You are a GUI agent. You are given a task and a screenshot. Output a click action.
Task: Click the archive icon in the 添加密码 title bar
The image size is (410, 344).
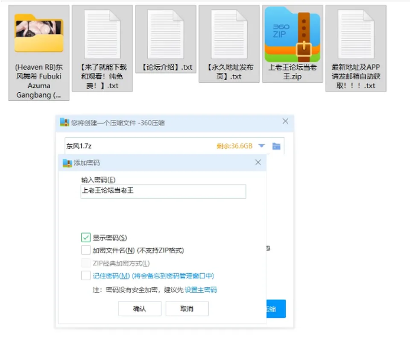pos(67,163)
